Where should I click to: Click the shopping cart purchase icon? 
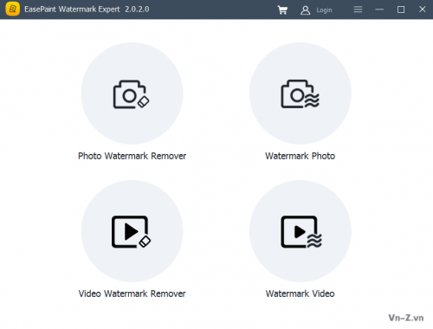[x=282, y=10]
